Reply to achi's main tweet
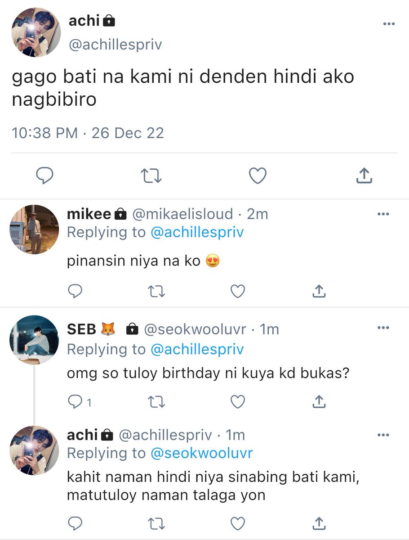This screenshot has height=540, width=409. [44, 175]
